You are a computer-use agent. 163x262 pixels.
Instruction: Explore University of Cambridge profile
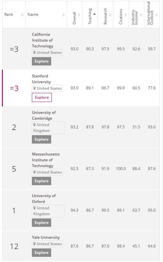click(41, 139)
